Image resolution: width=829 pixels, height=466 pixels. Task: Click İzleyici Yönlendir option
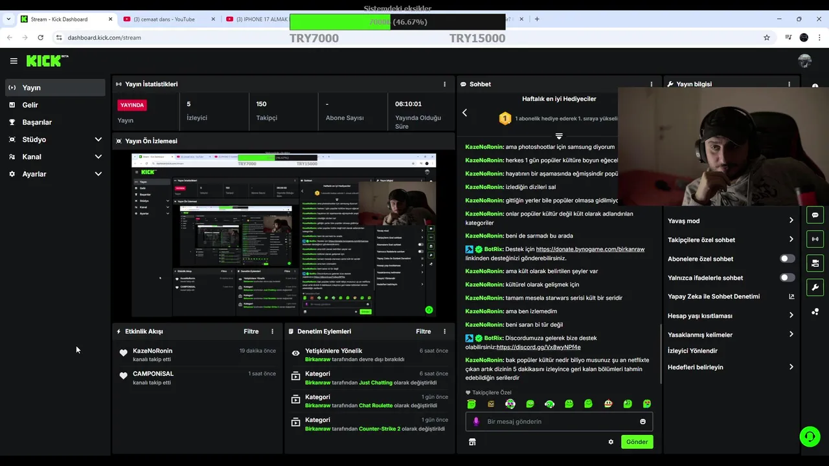click(x=692, y=351)
